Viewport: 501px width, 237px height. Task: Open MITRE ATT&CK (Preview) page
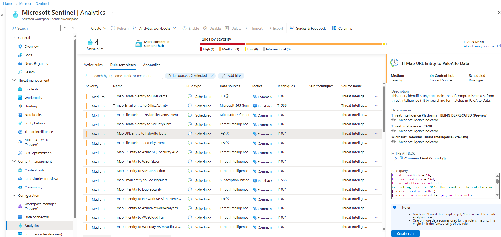36,142
